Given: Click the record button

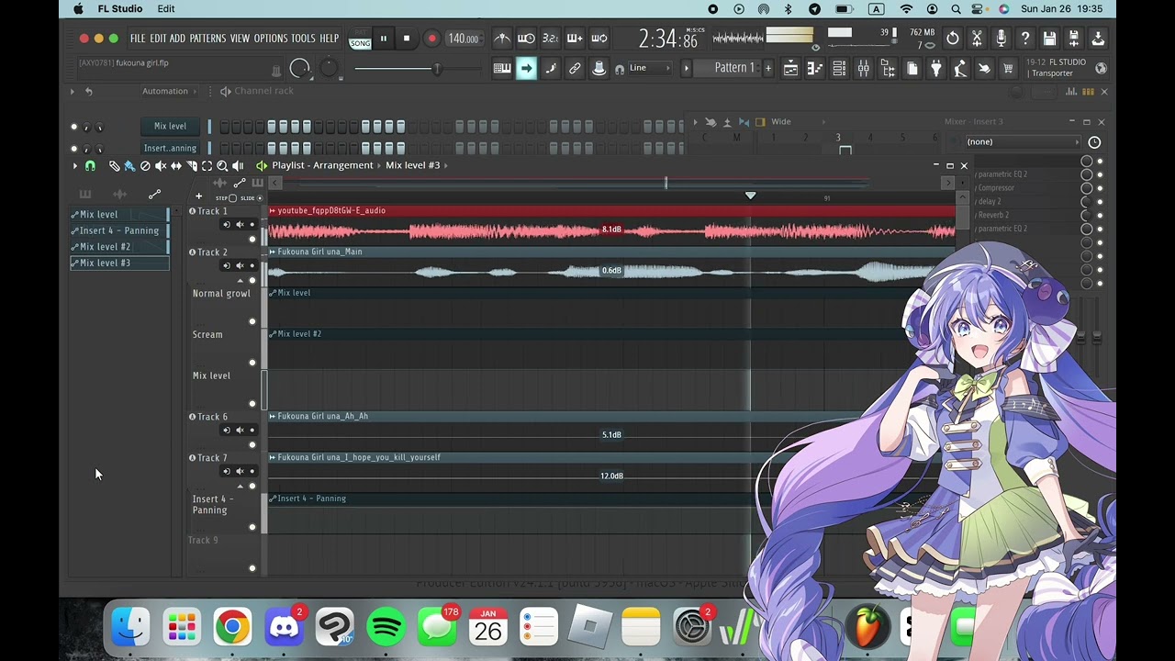Looking at the screenshot, I should [431, 39].
